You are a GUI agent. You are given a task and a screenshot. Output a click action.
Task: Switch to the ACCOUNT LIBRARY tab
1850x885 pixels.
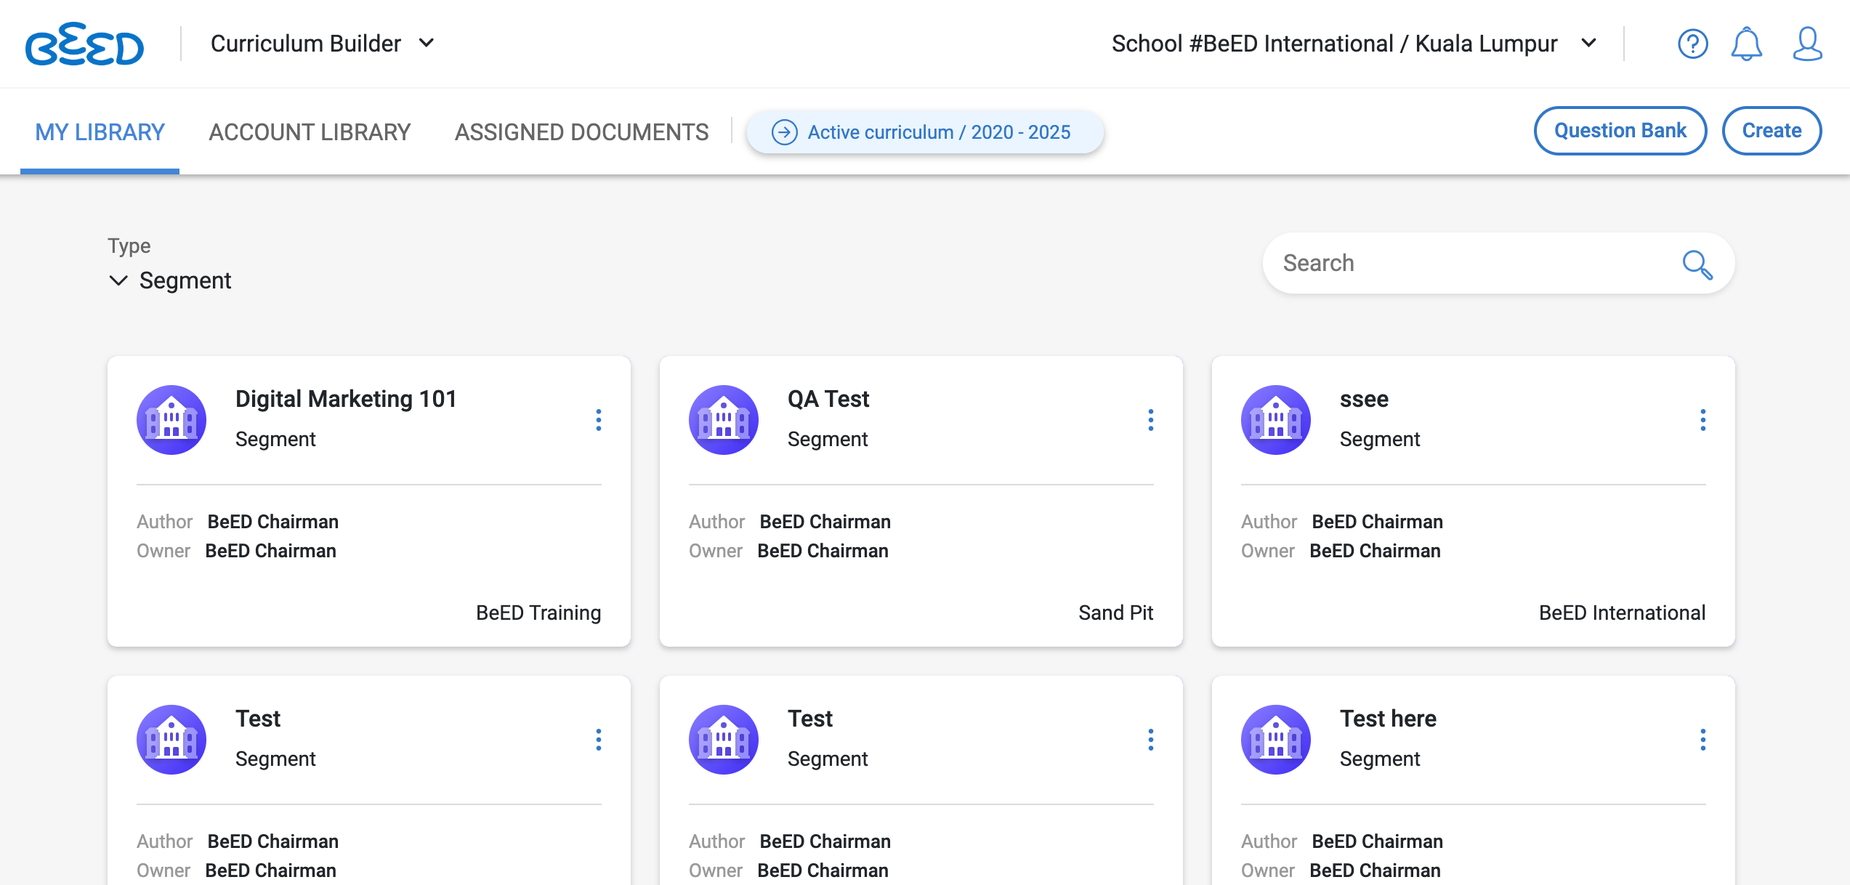click(310, 132)
